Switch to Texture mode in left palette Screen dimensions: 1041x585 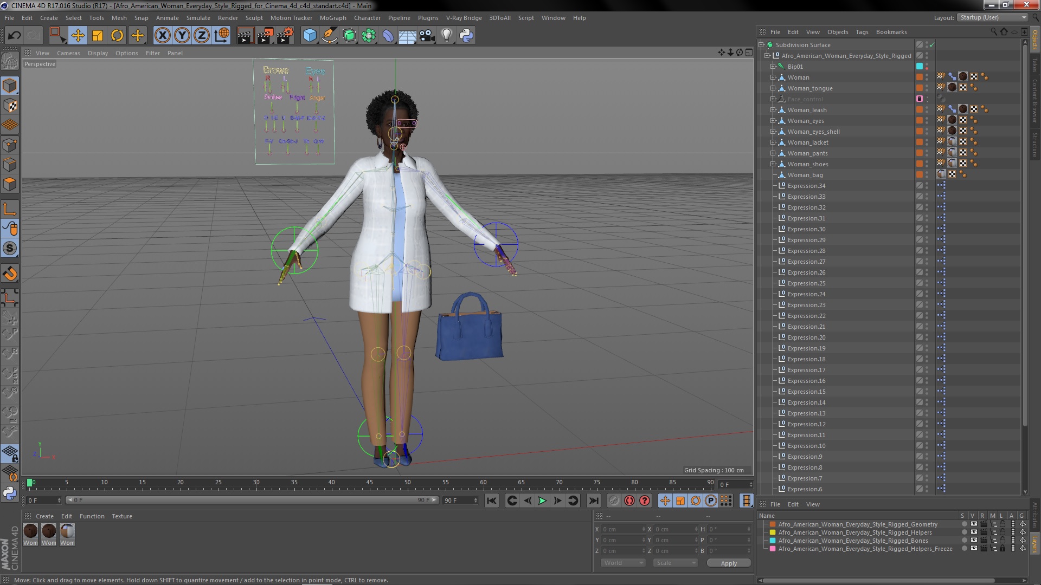point(10,106)
